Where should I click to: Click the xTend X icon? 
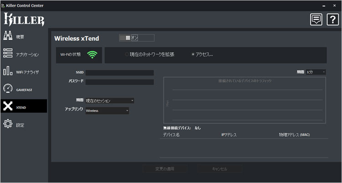pos(8,106)
